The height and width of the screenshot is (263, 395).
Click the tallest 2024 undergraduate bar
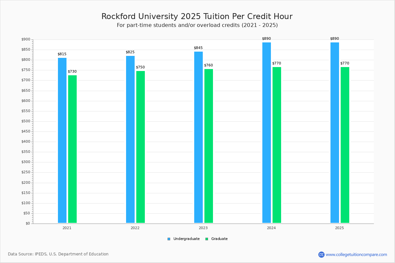click(266, 131)
